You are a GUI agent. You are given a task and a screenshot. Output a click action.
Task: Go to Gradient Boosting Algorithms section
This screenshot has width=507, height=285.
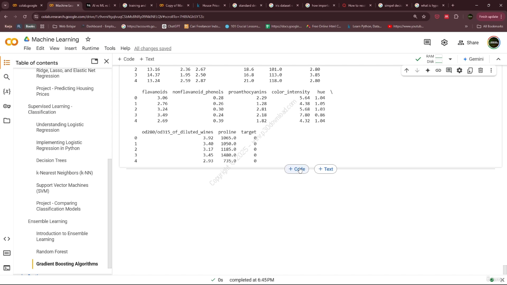[x=67, y=264]
